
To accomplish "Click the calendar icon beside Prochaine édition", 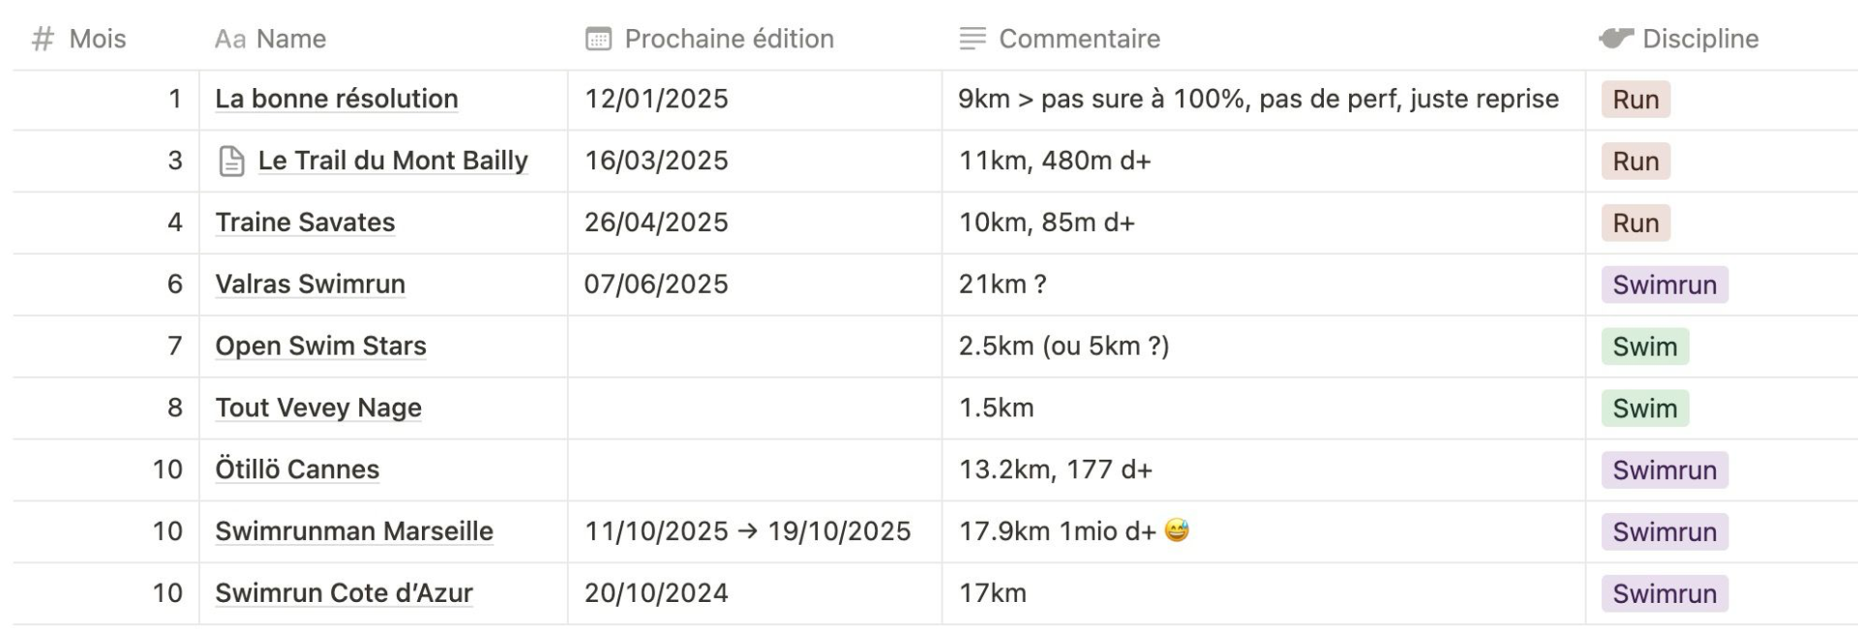I will [599, 39].
